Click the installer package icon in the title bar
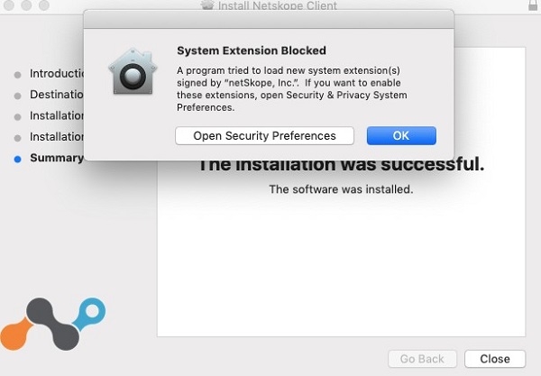Screen dimensions: 541x376 (x=209, y=5)
